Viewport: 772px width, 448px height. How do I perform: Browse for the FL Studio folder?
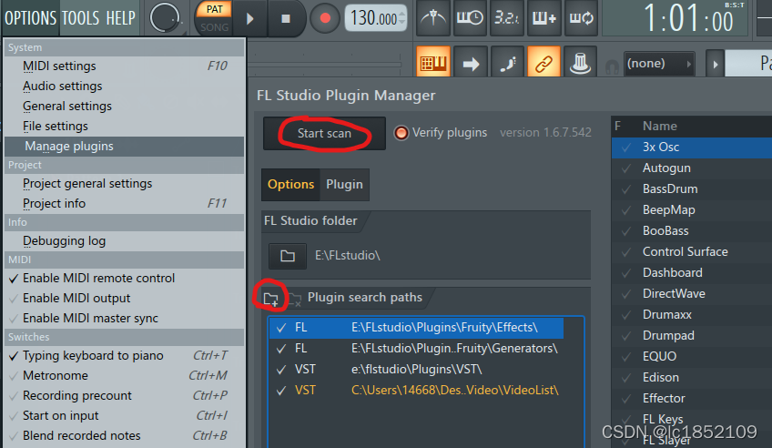288,256
